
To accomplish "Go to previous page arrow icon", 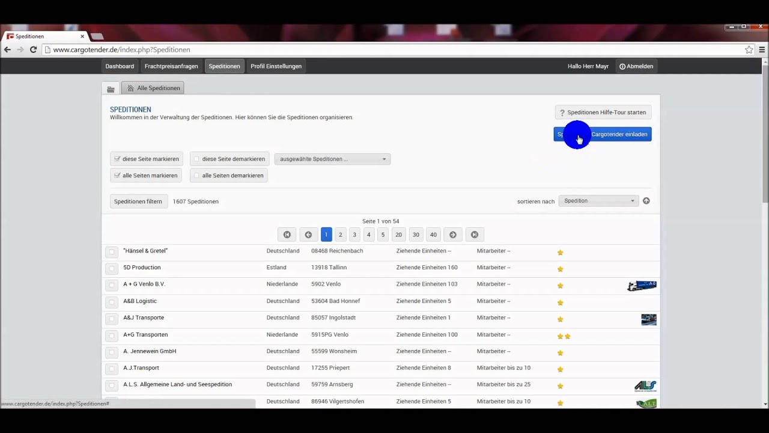I will click(x=308, y=235).
